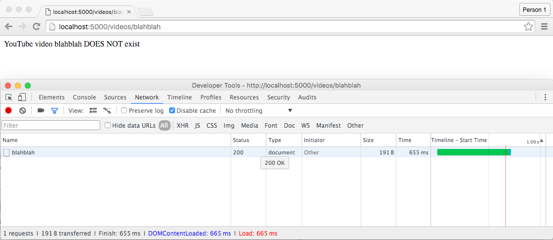Stop network recording with red circle
The width and height of the screenshot is (553, 240).
coord(8,110)
